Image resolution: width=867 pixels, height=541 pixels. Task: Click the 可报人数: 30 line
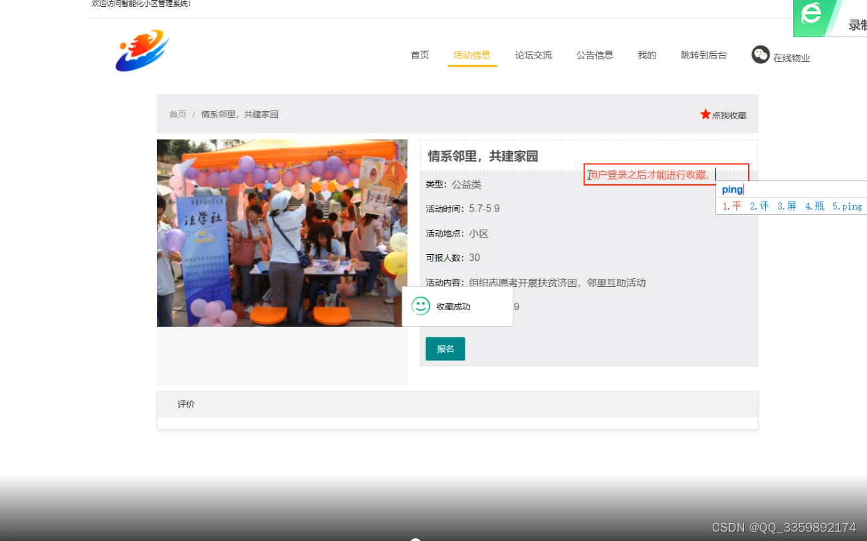coord(453,258)
